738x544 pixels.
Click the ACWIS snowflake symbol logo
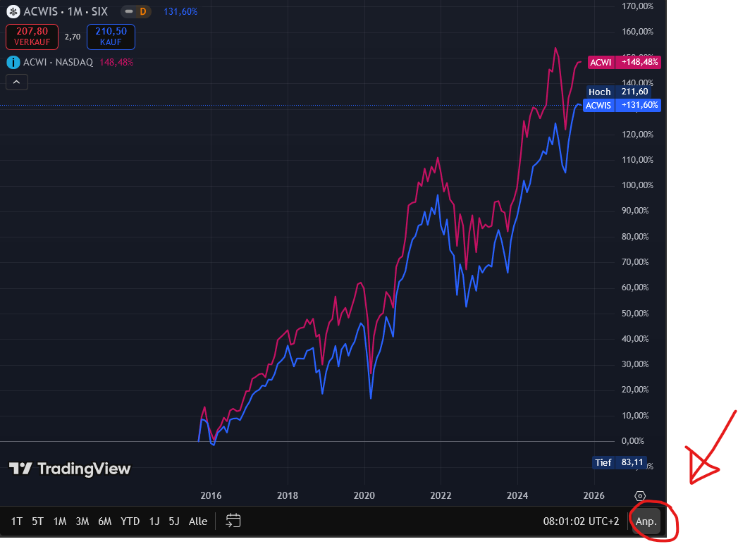(x=13, y=12)
